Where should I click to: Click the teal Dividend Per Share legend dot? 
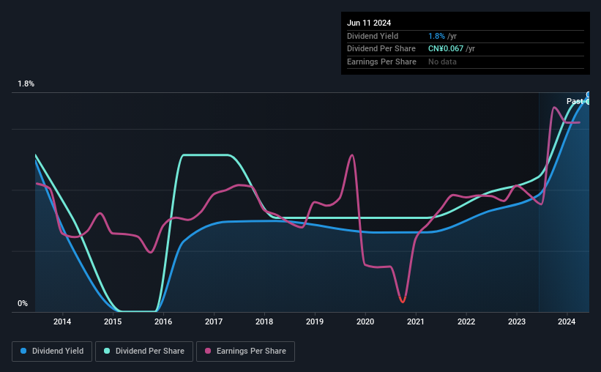coord(107,351)
